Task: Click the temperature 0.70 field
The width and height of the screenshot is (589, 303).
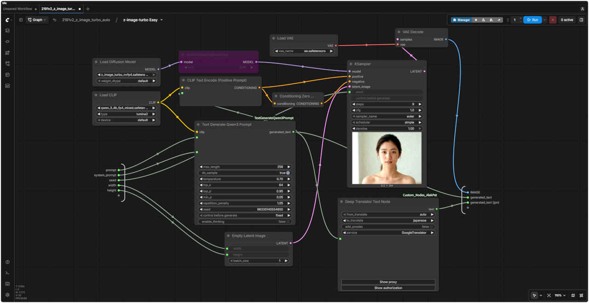Action: pyautogui.click(x=245, y=179)
